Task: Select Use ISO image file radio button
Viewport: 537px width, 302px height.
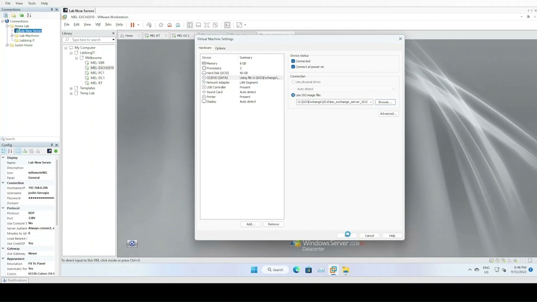Action: (x=293, y=95)
